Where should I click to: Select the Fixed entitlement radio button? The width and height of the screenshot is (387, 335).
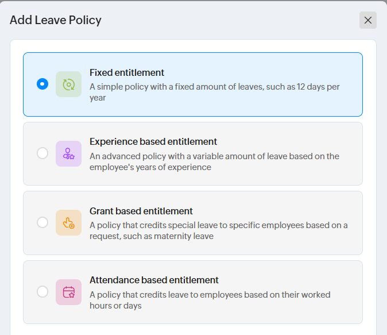42,84
